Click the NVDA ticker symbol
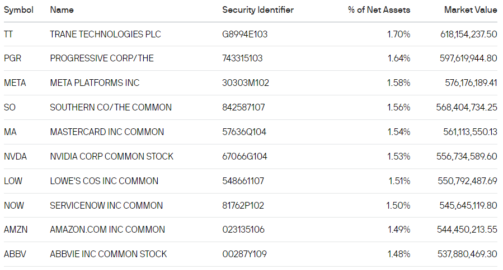The image size is (503, 270). click(x=15, y=156)
